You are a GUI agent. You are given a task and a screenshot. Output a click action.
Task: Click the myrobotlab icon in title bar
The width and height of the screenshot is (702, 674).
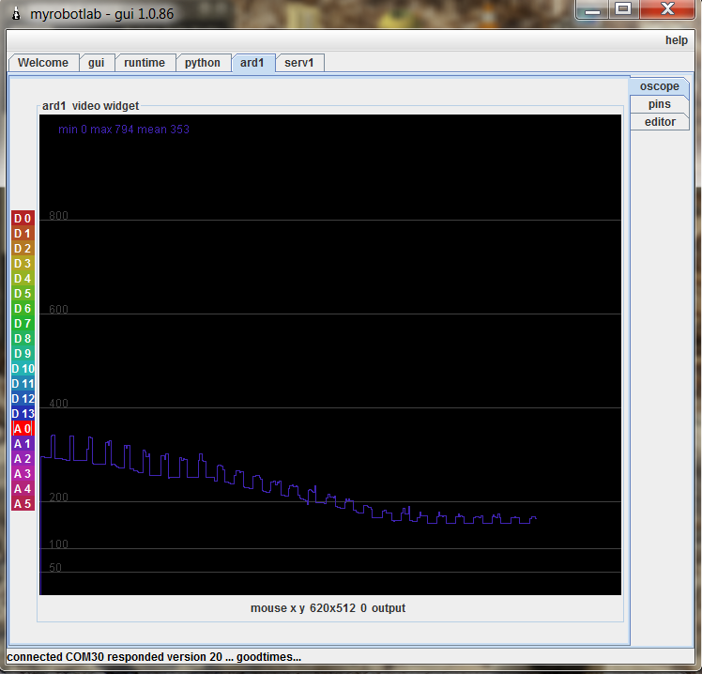(x=16, y=15)
